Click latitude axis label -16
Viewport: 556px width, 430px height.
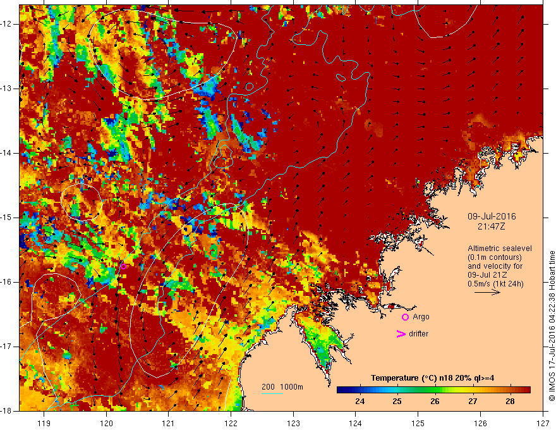click(6, 282)
